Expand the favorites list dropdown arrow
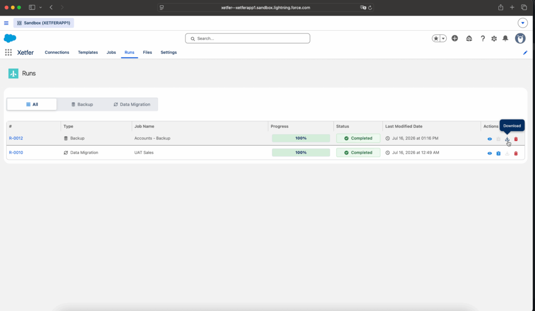The height and width of the screenshot is (311, 535). click(x=443, y=39)
